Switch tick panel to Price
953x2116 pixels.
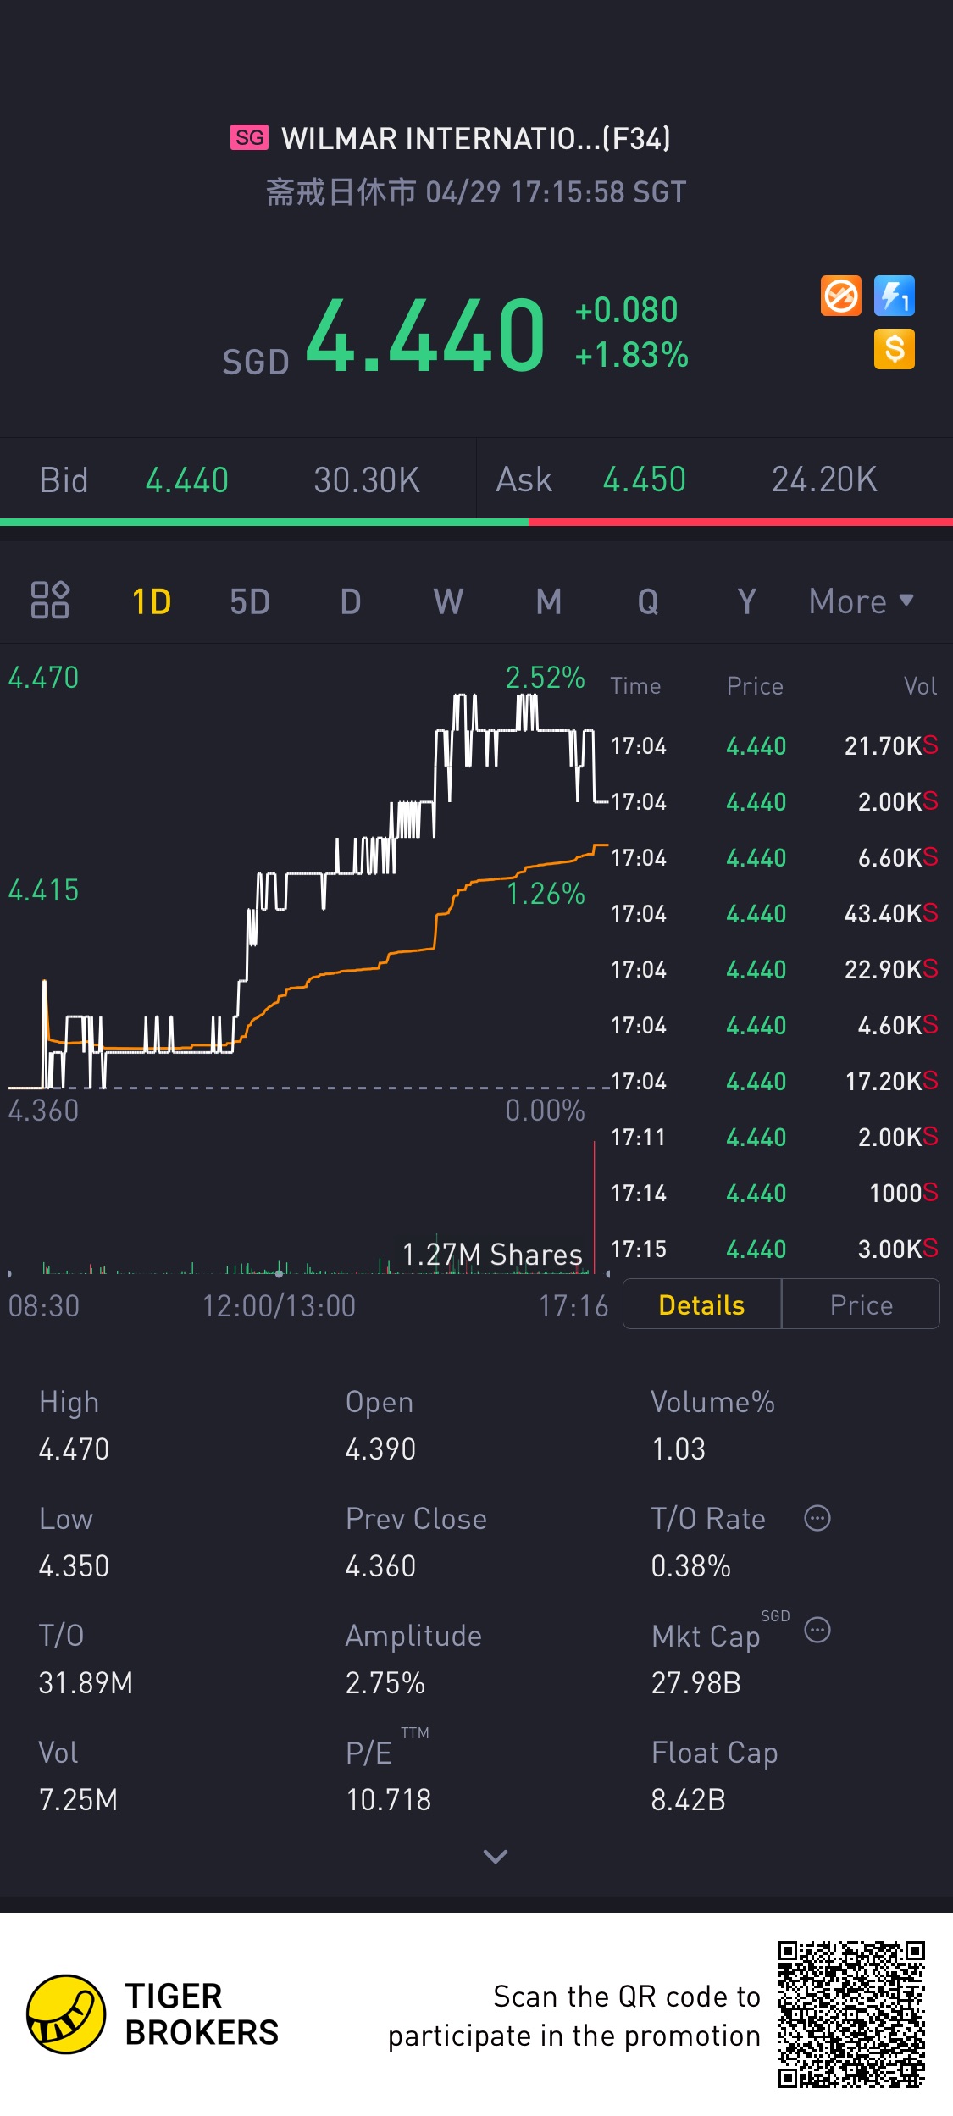[861, 1304]
